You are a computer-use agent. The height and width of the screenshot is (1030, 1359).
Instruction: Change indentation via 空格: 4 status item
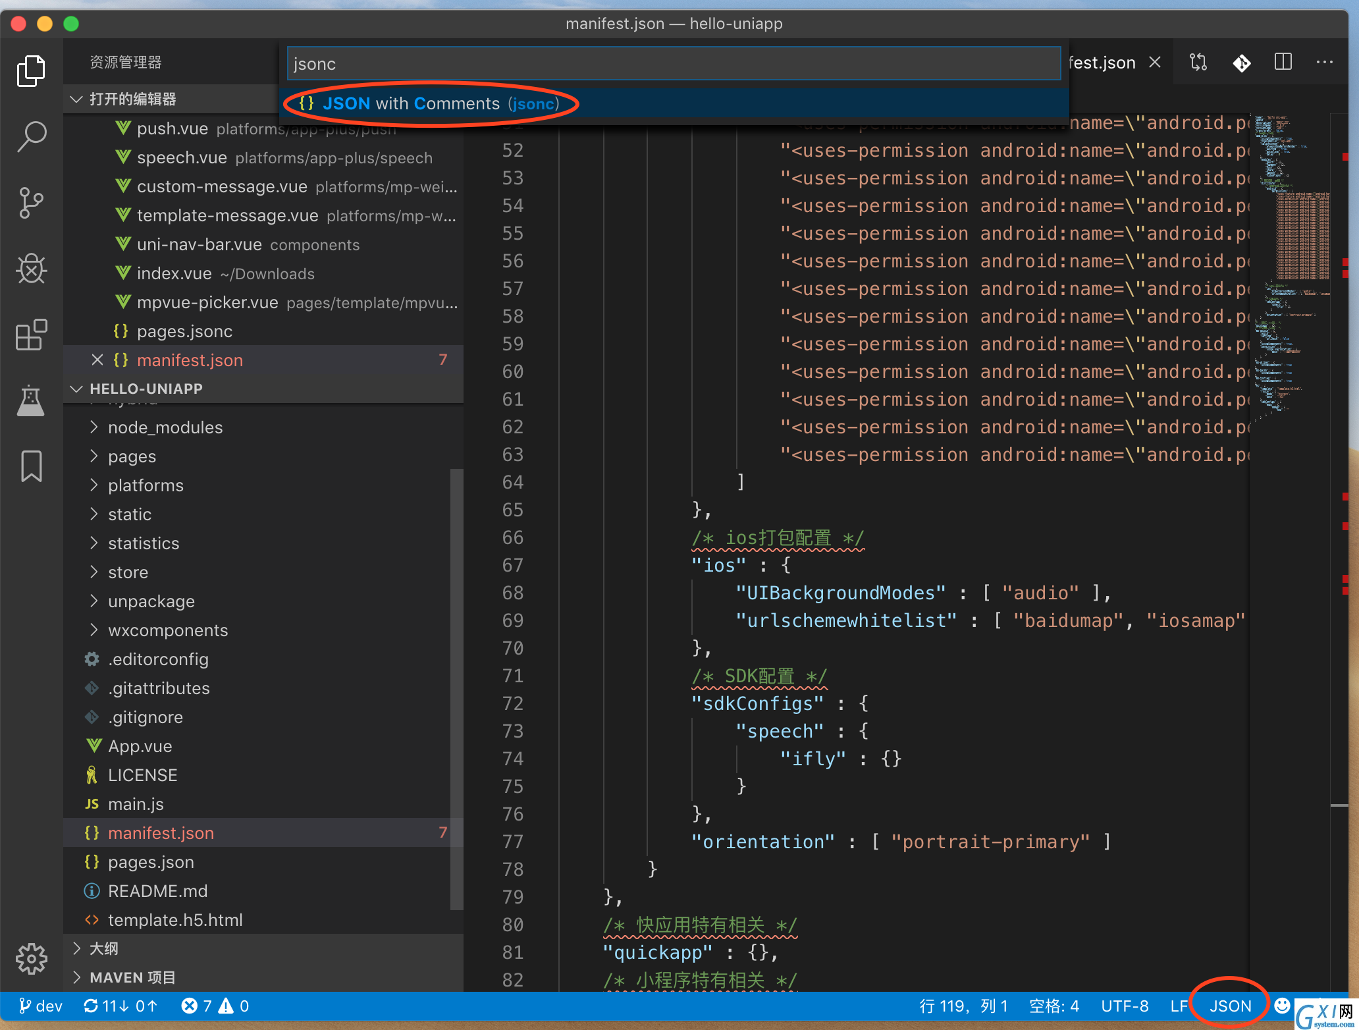coord(1053,1006)
